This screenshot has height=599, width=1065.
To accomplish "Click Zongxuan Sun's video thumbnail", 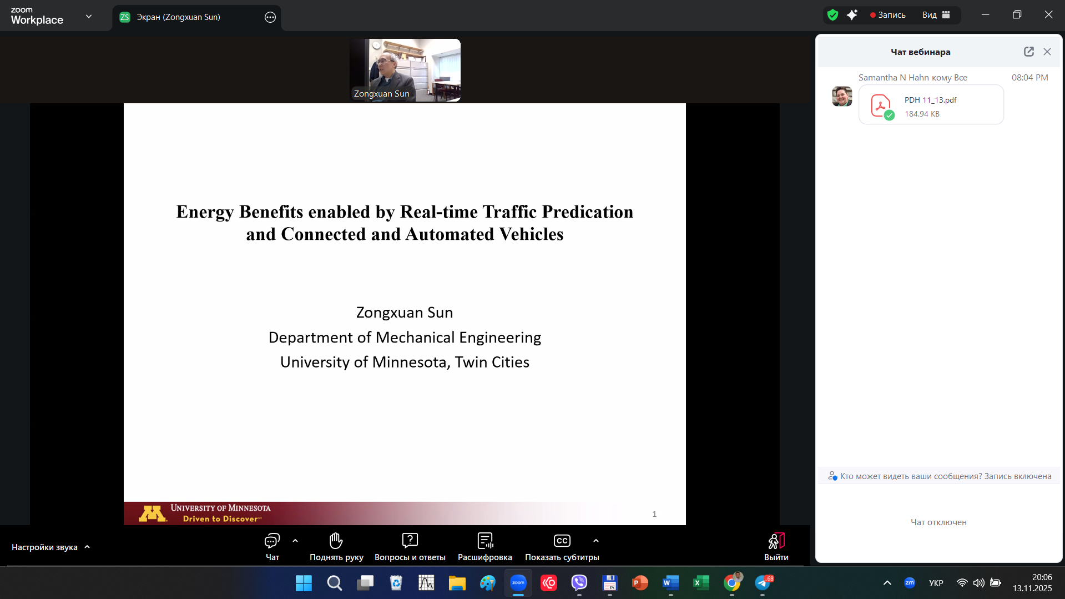I will click(x=405, y=70).
